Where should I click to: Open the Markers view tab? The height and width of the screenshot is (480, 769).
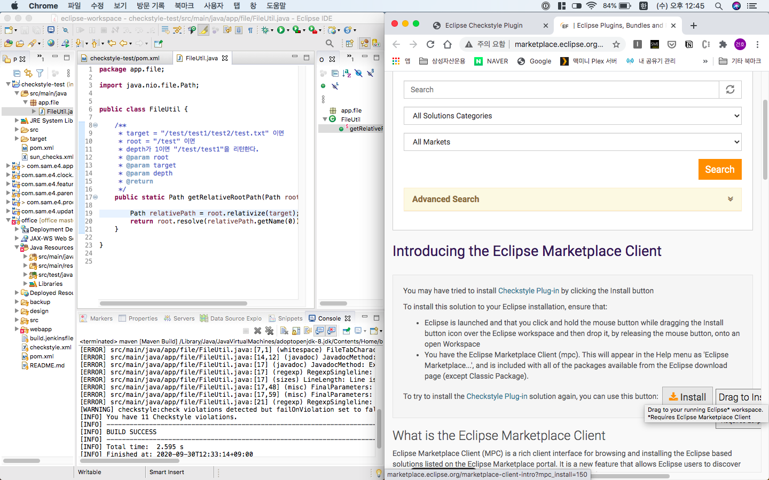[x=96, y=318]
